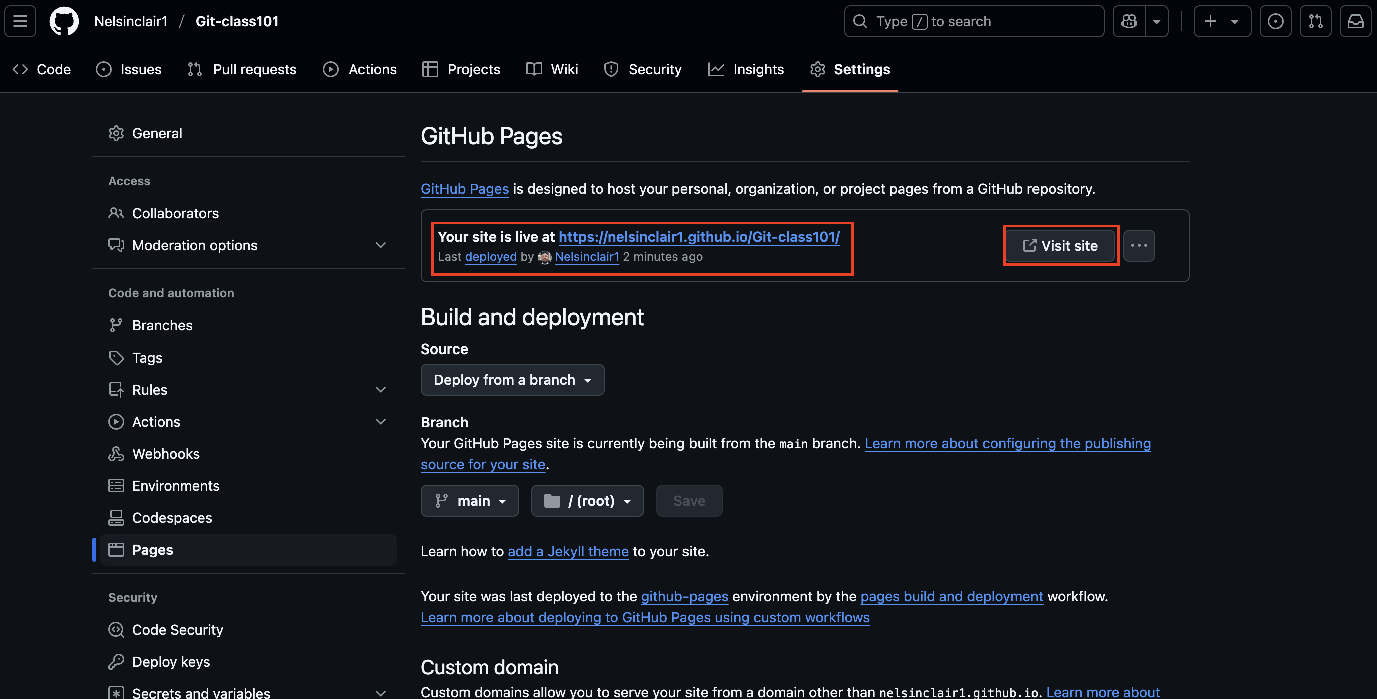This screenshot has height=699, width=1377.
Task: Open the notifications inbox icon
Action: click(x=1355, y=21)
